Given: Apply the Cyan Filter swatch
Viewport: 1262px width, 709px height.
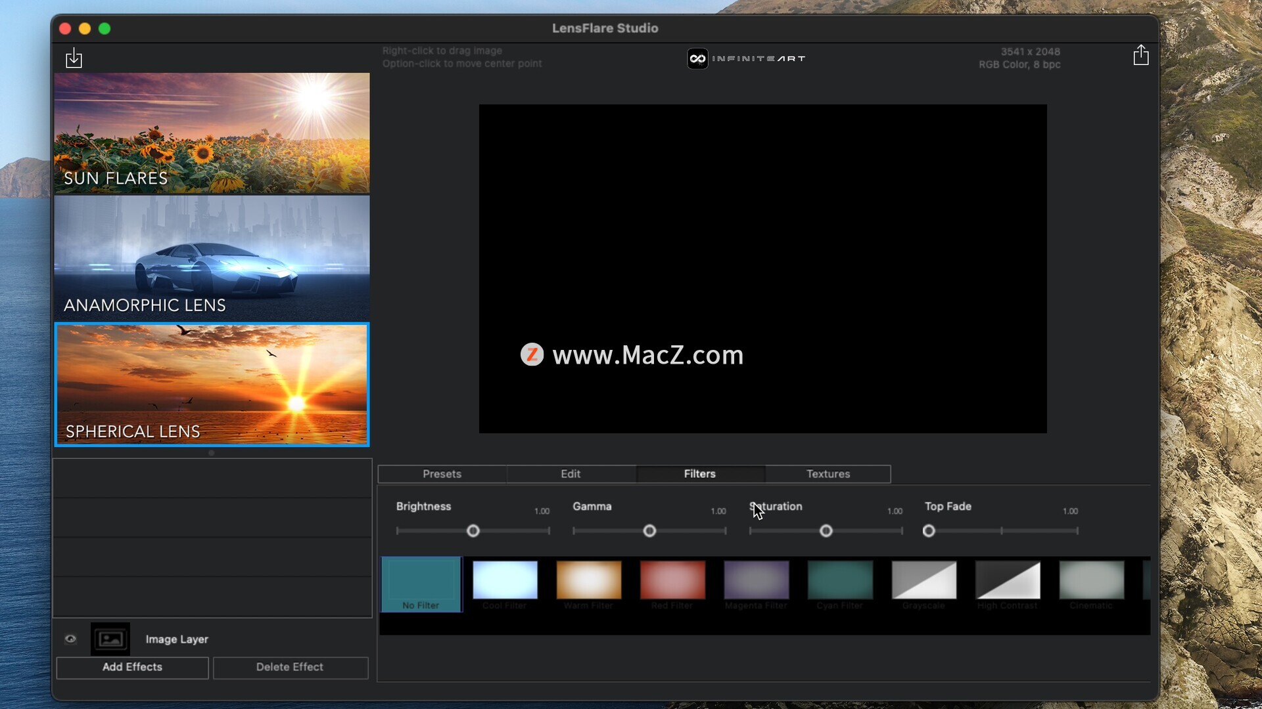Looking at the screenshot, I should click(840, 580).
